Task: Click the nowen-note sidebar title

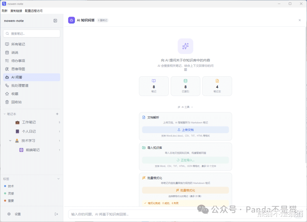Action: click(14, 21)
